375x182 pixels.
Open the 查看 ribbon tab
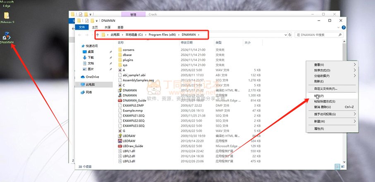121,28
